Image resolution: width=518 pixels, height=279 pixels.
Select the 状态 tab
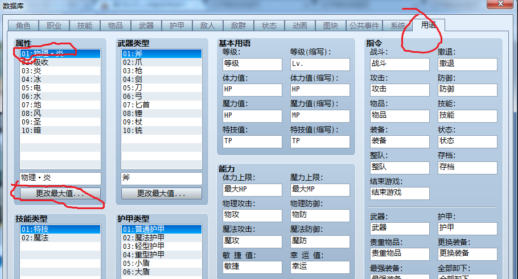(x=269, y=26)
